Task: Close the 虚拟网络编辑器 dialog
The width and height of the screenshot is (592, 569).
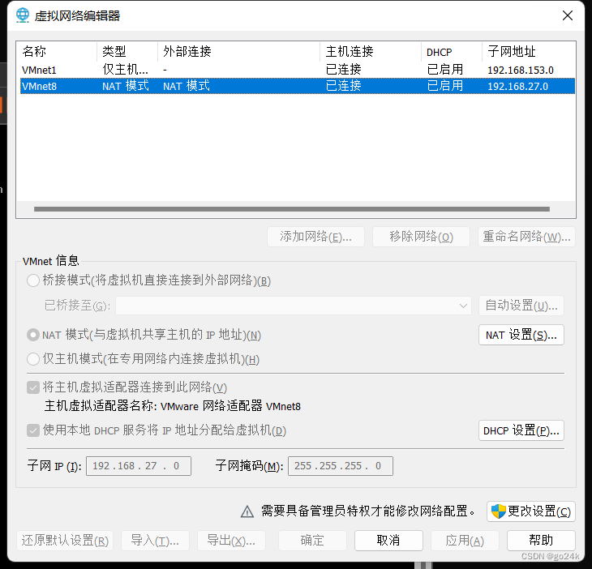Action: (x=568, y=15)
